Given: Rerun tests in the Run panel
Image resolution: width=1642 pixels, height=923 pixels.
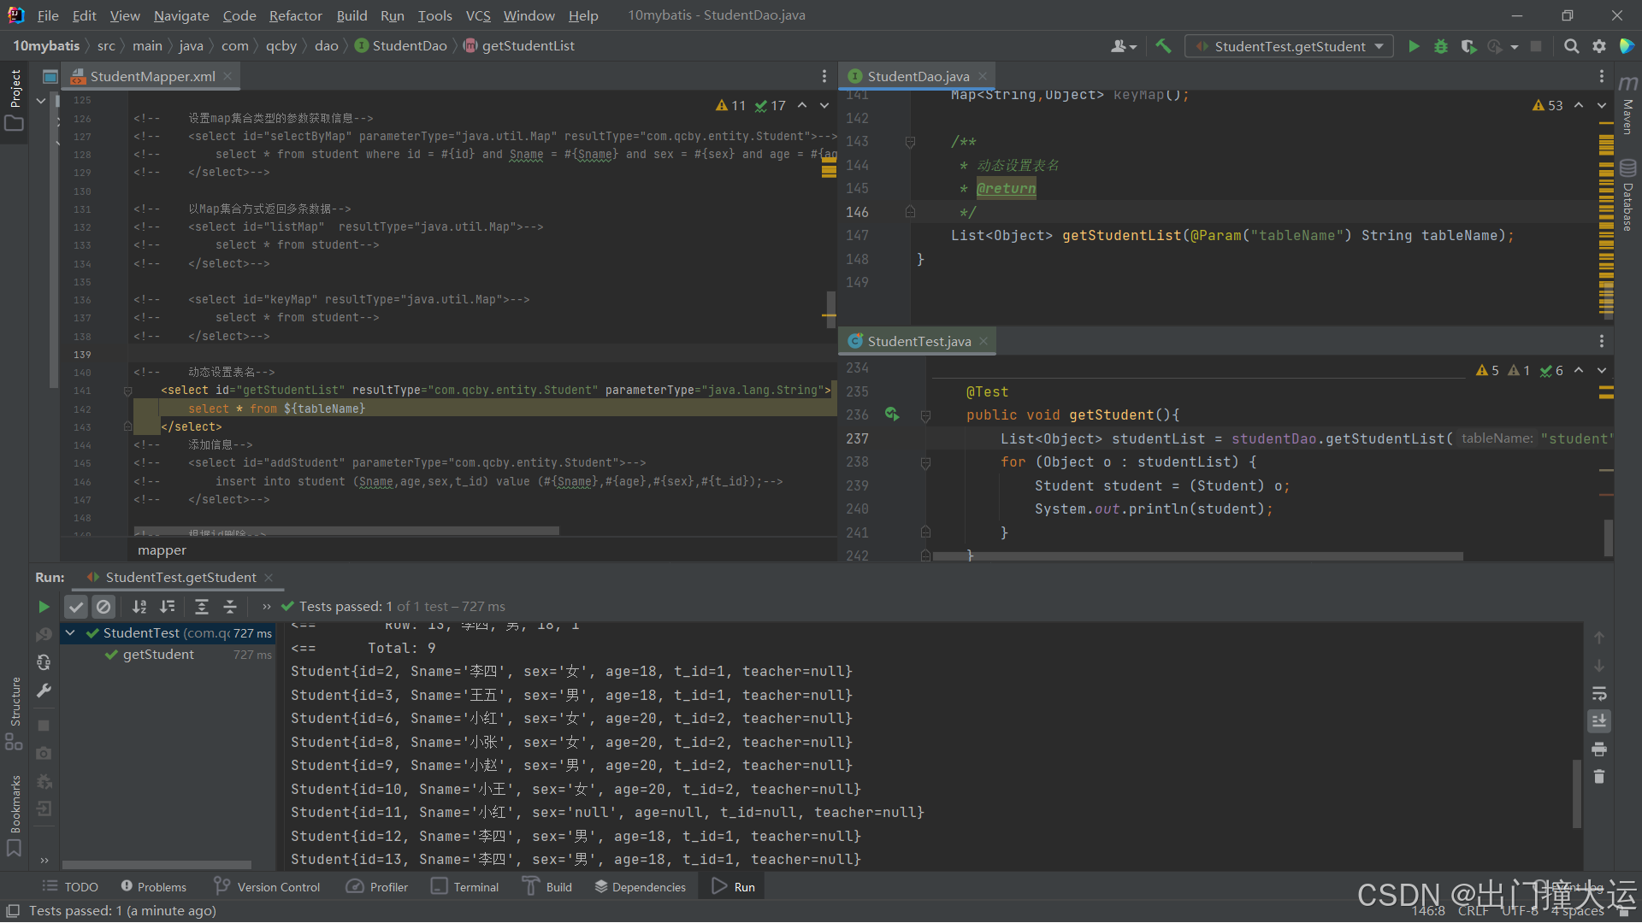Looking at the screenshot, I should [x=44, y=607].
